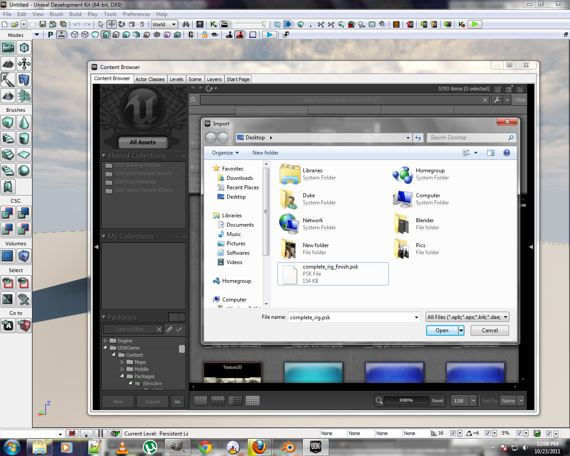The width and height of the screenshot is (570, 456).
Task: Open VLC media player from the taskbar
Action: (x=122, y=447)
